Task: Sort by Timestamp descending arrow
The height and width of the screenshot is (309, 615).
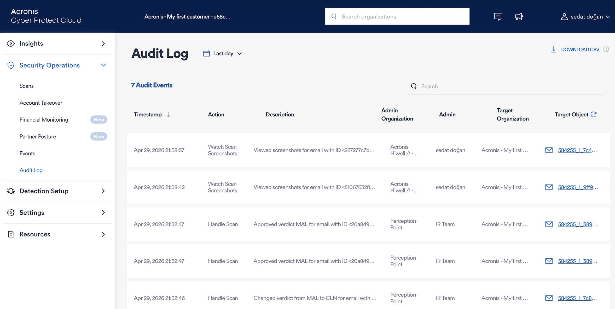Action: (x=168, y=114)
